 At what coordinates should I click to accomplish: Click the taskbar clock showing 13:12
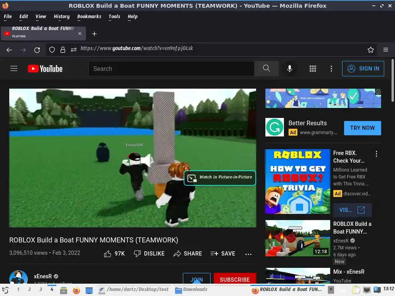click(x=388, y=289)
